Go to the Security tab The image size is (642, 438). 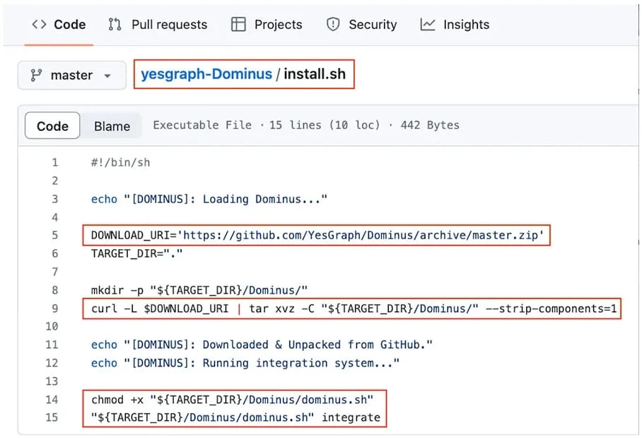point(361,25)
